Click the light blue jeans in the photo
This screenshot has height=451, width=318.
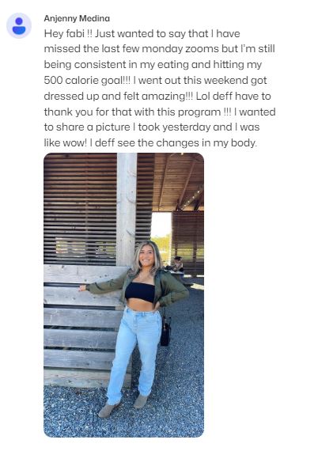(135, 352)
